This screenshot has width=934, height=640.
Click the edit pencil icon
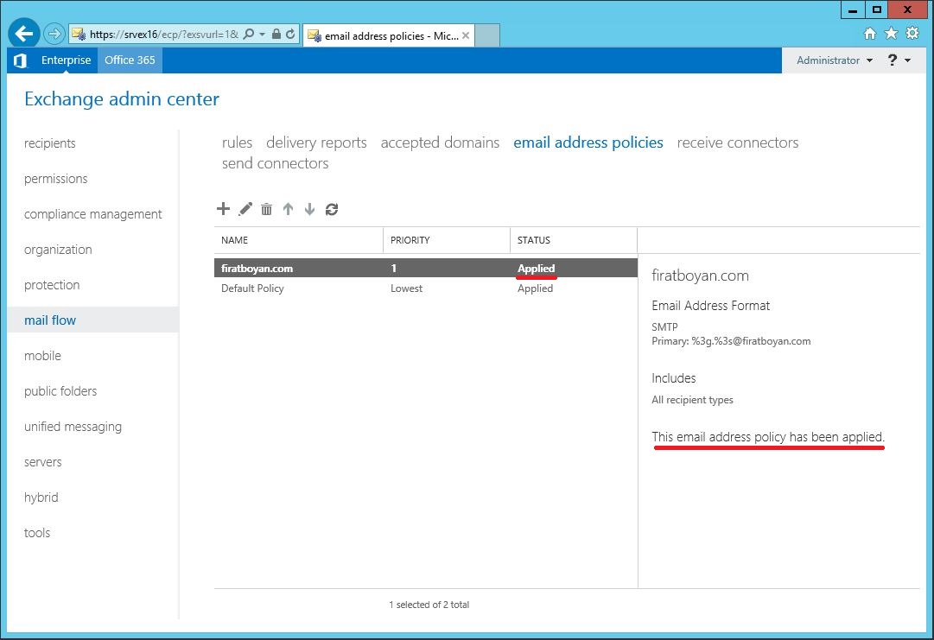pos(245,209)
